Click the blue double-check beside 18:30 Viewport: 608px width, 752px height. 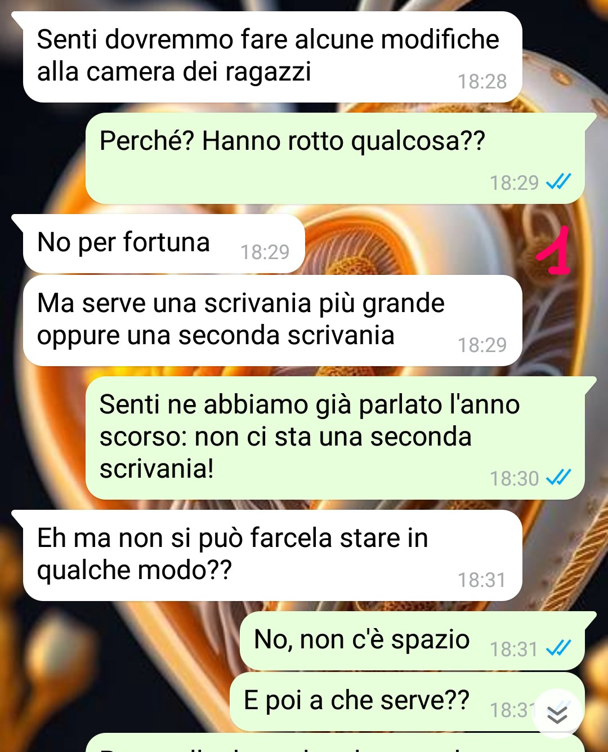pyautogui.click(x=558, y=477)
